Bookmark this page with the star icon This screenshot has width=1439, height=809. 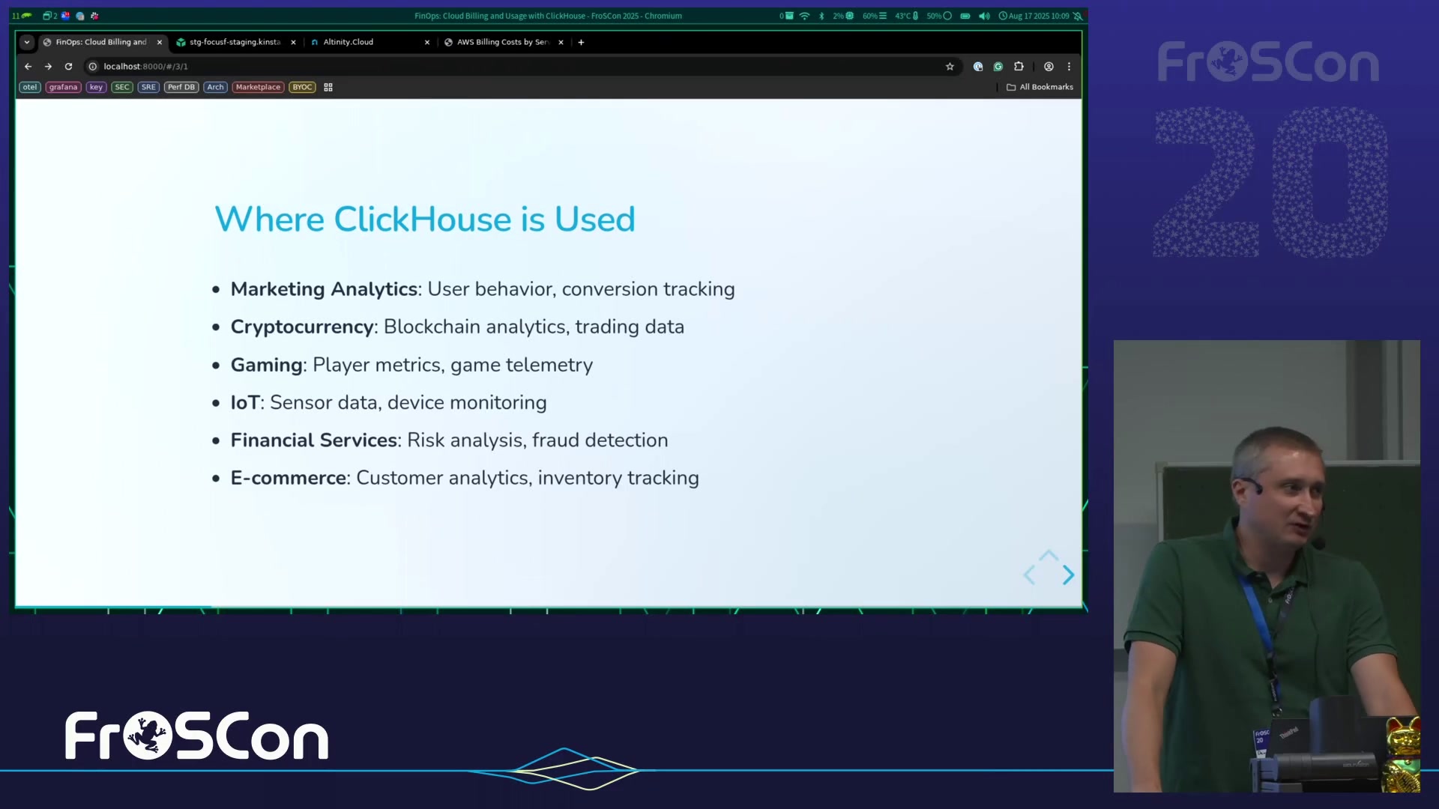tap(950, 67)
